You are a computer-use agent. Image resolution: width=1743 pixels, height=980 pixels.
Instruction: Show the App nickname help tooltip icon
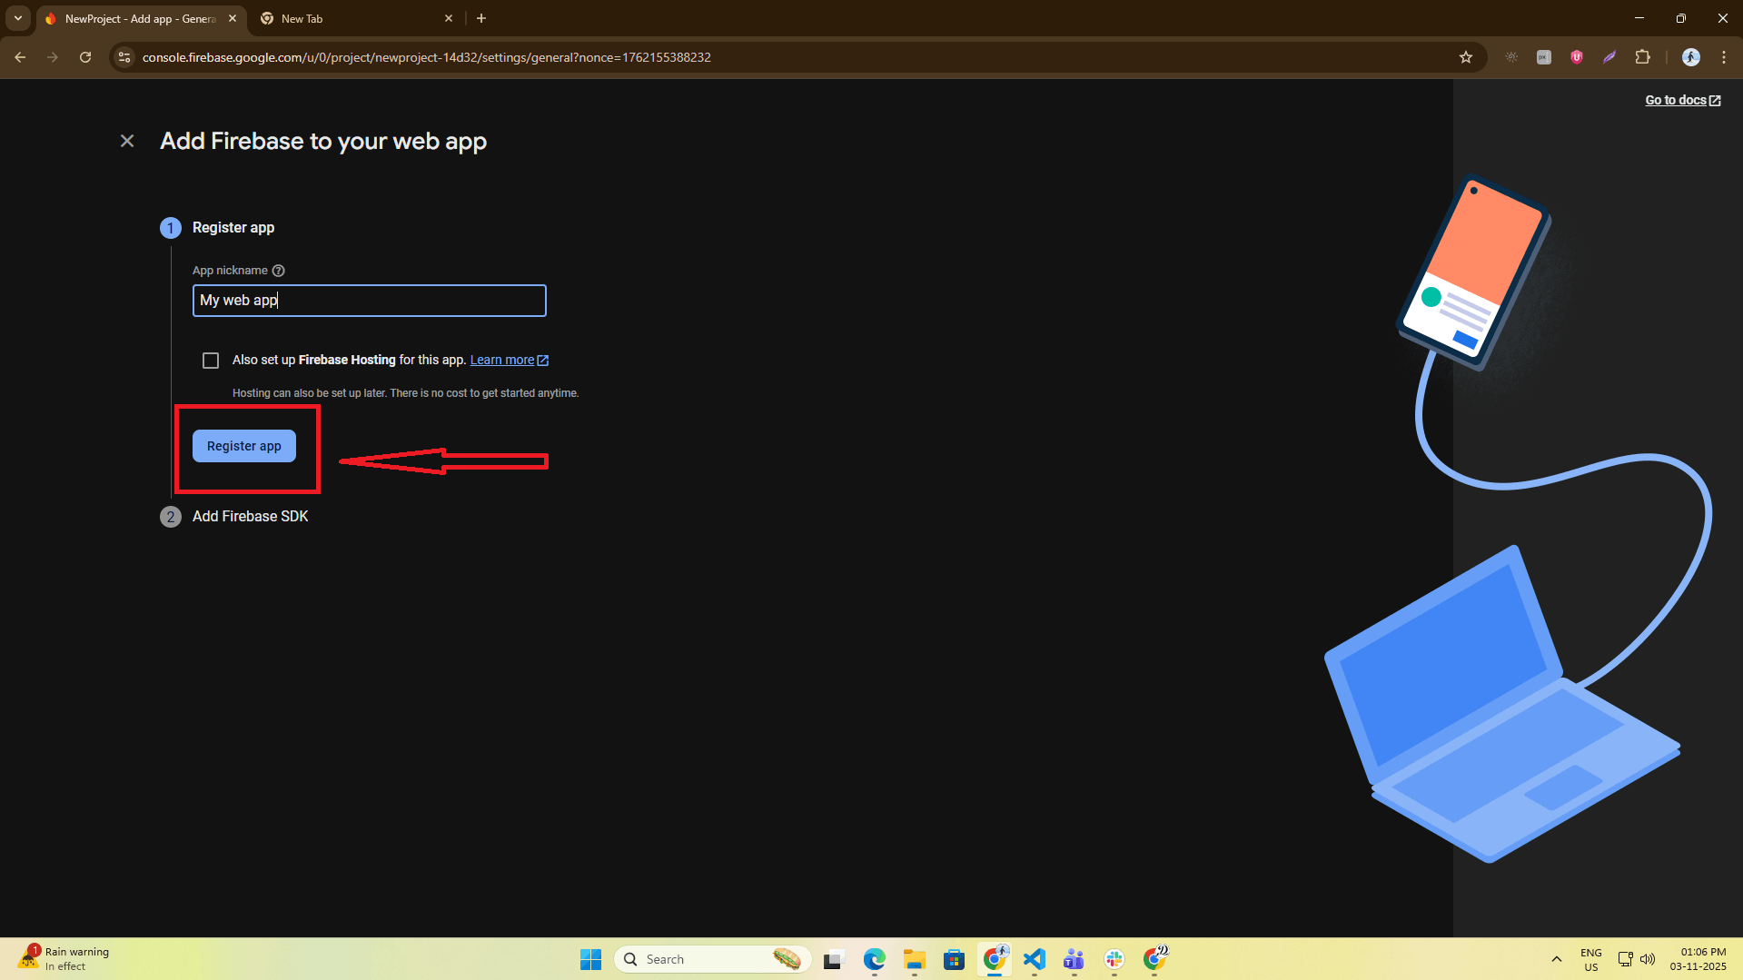pos(279,271)
